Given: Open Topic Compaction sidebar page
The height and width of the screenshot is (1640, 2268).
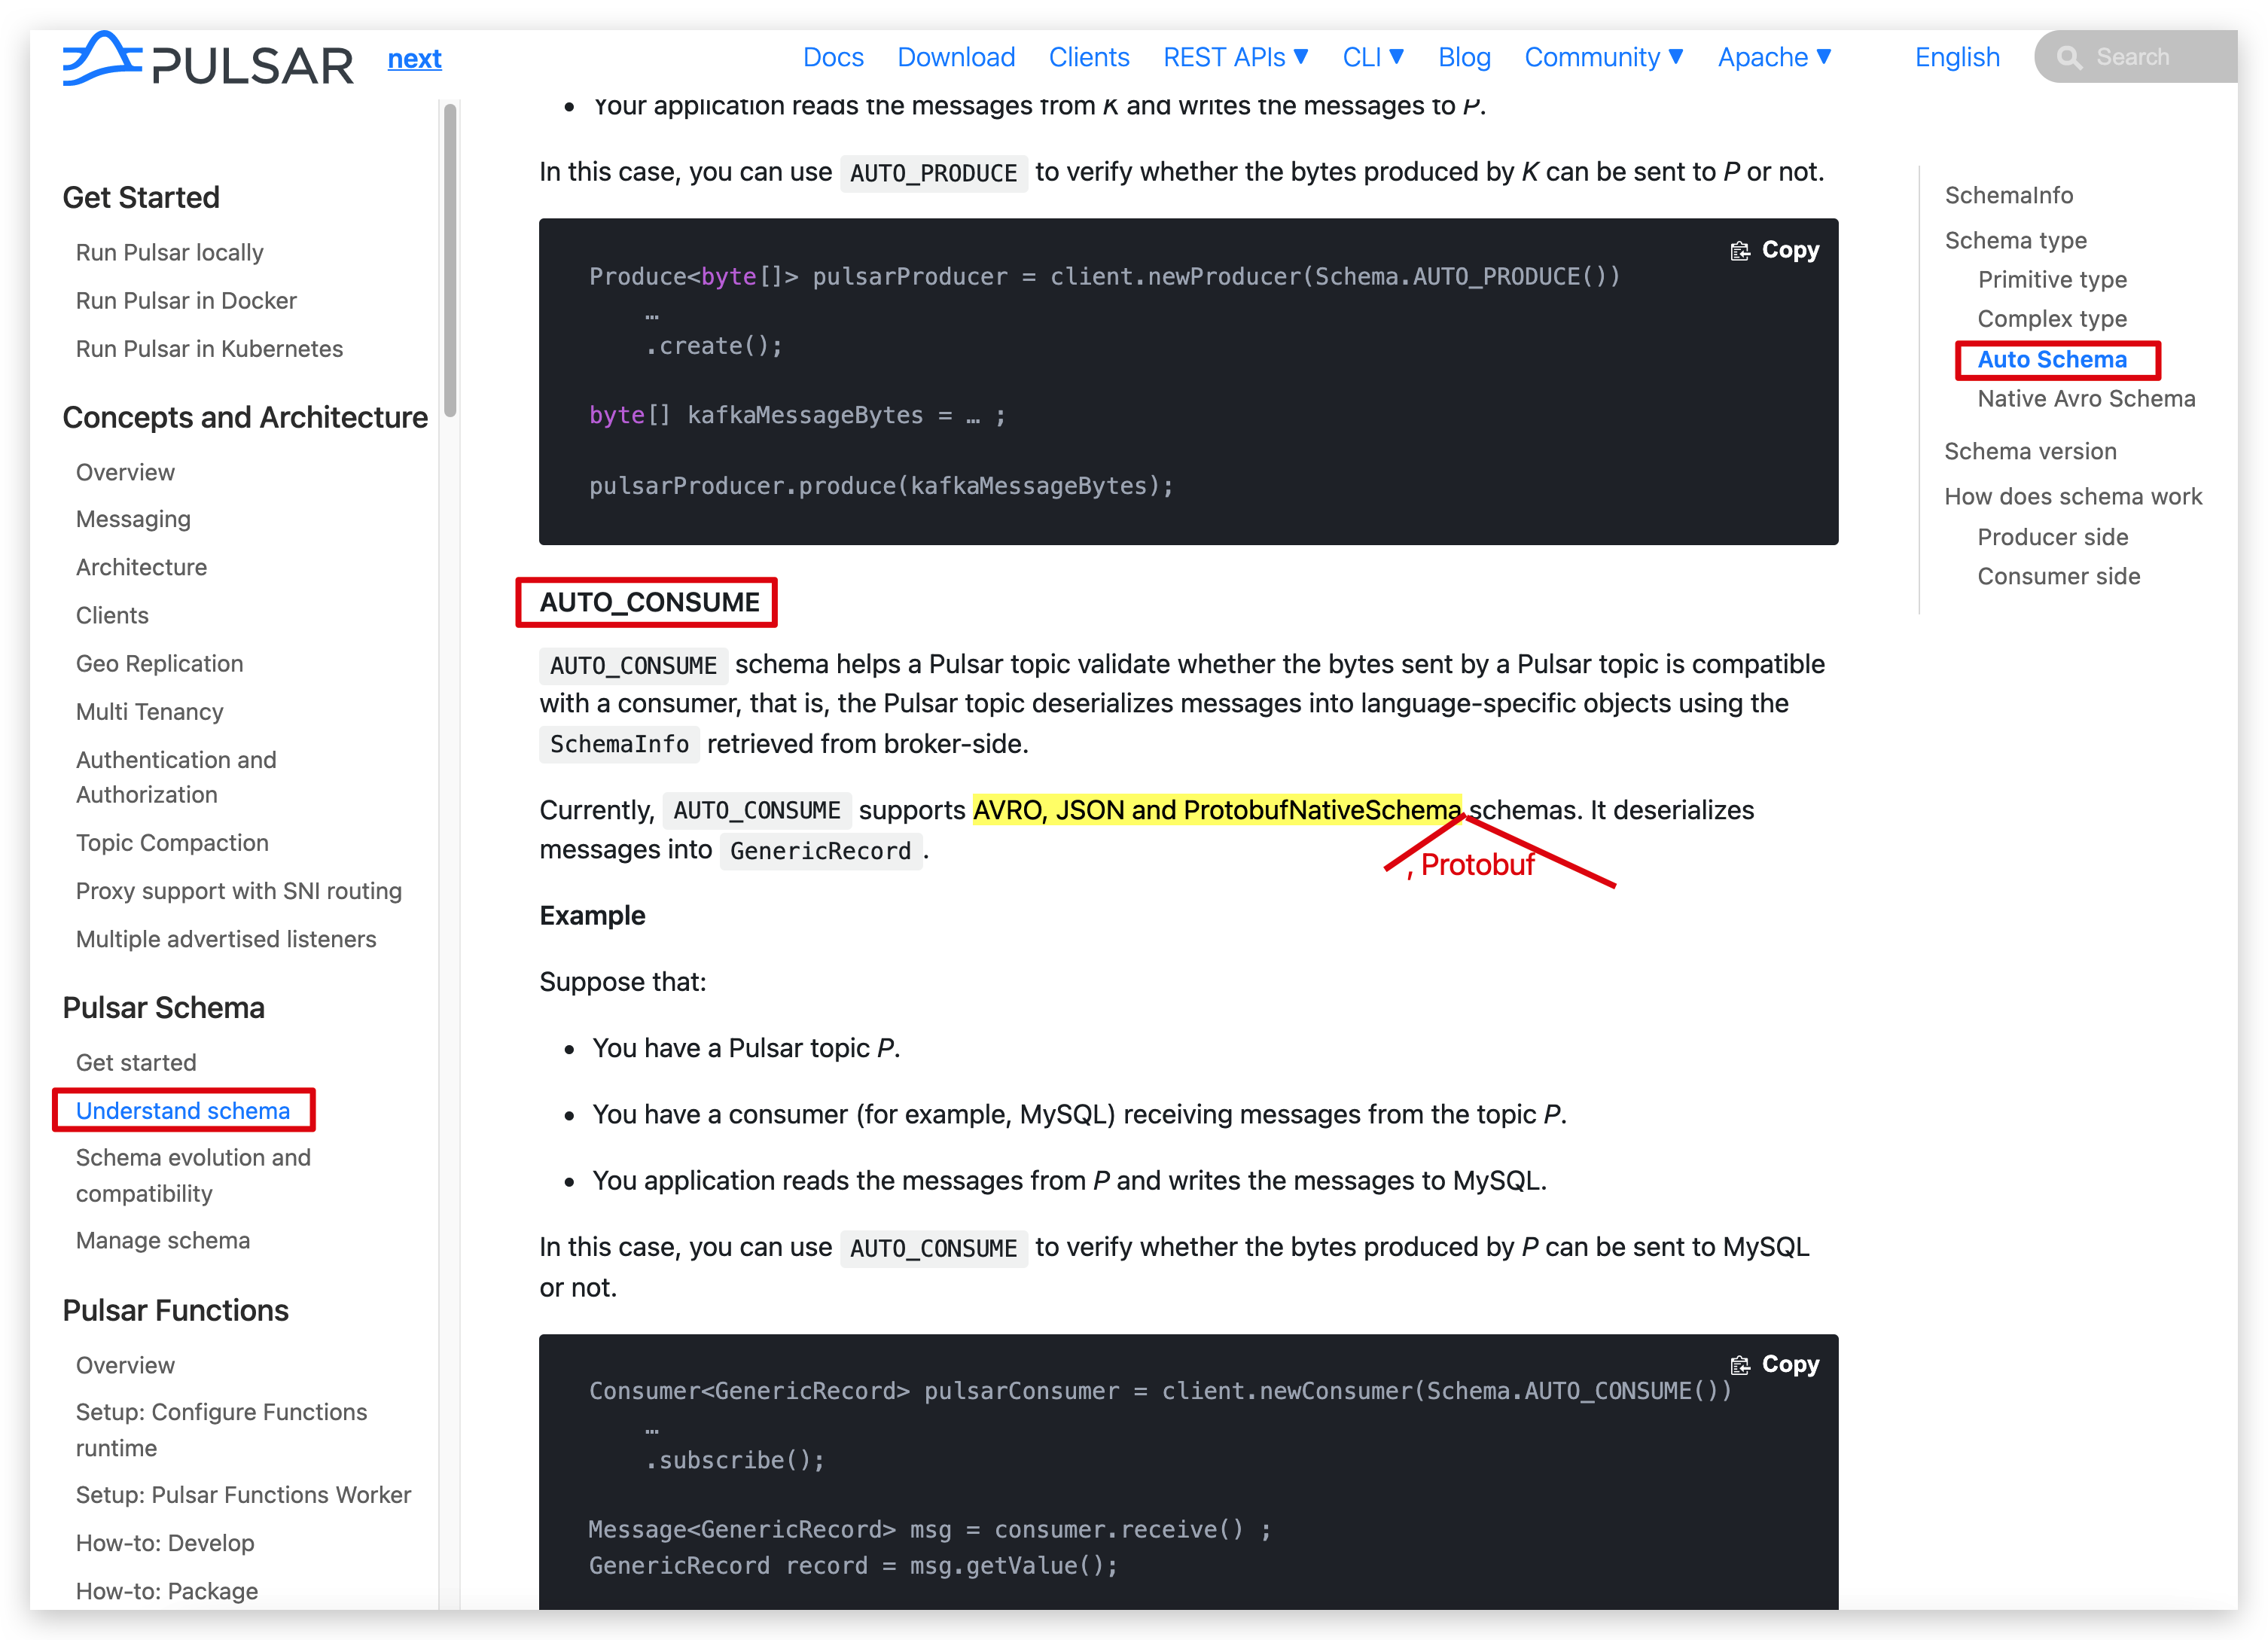Looking at the screenshot, I should coord(172,842).
